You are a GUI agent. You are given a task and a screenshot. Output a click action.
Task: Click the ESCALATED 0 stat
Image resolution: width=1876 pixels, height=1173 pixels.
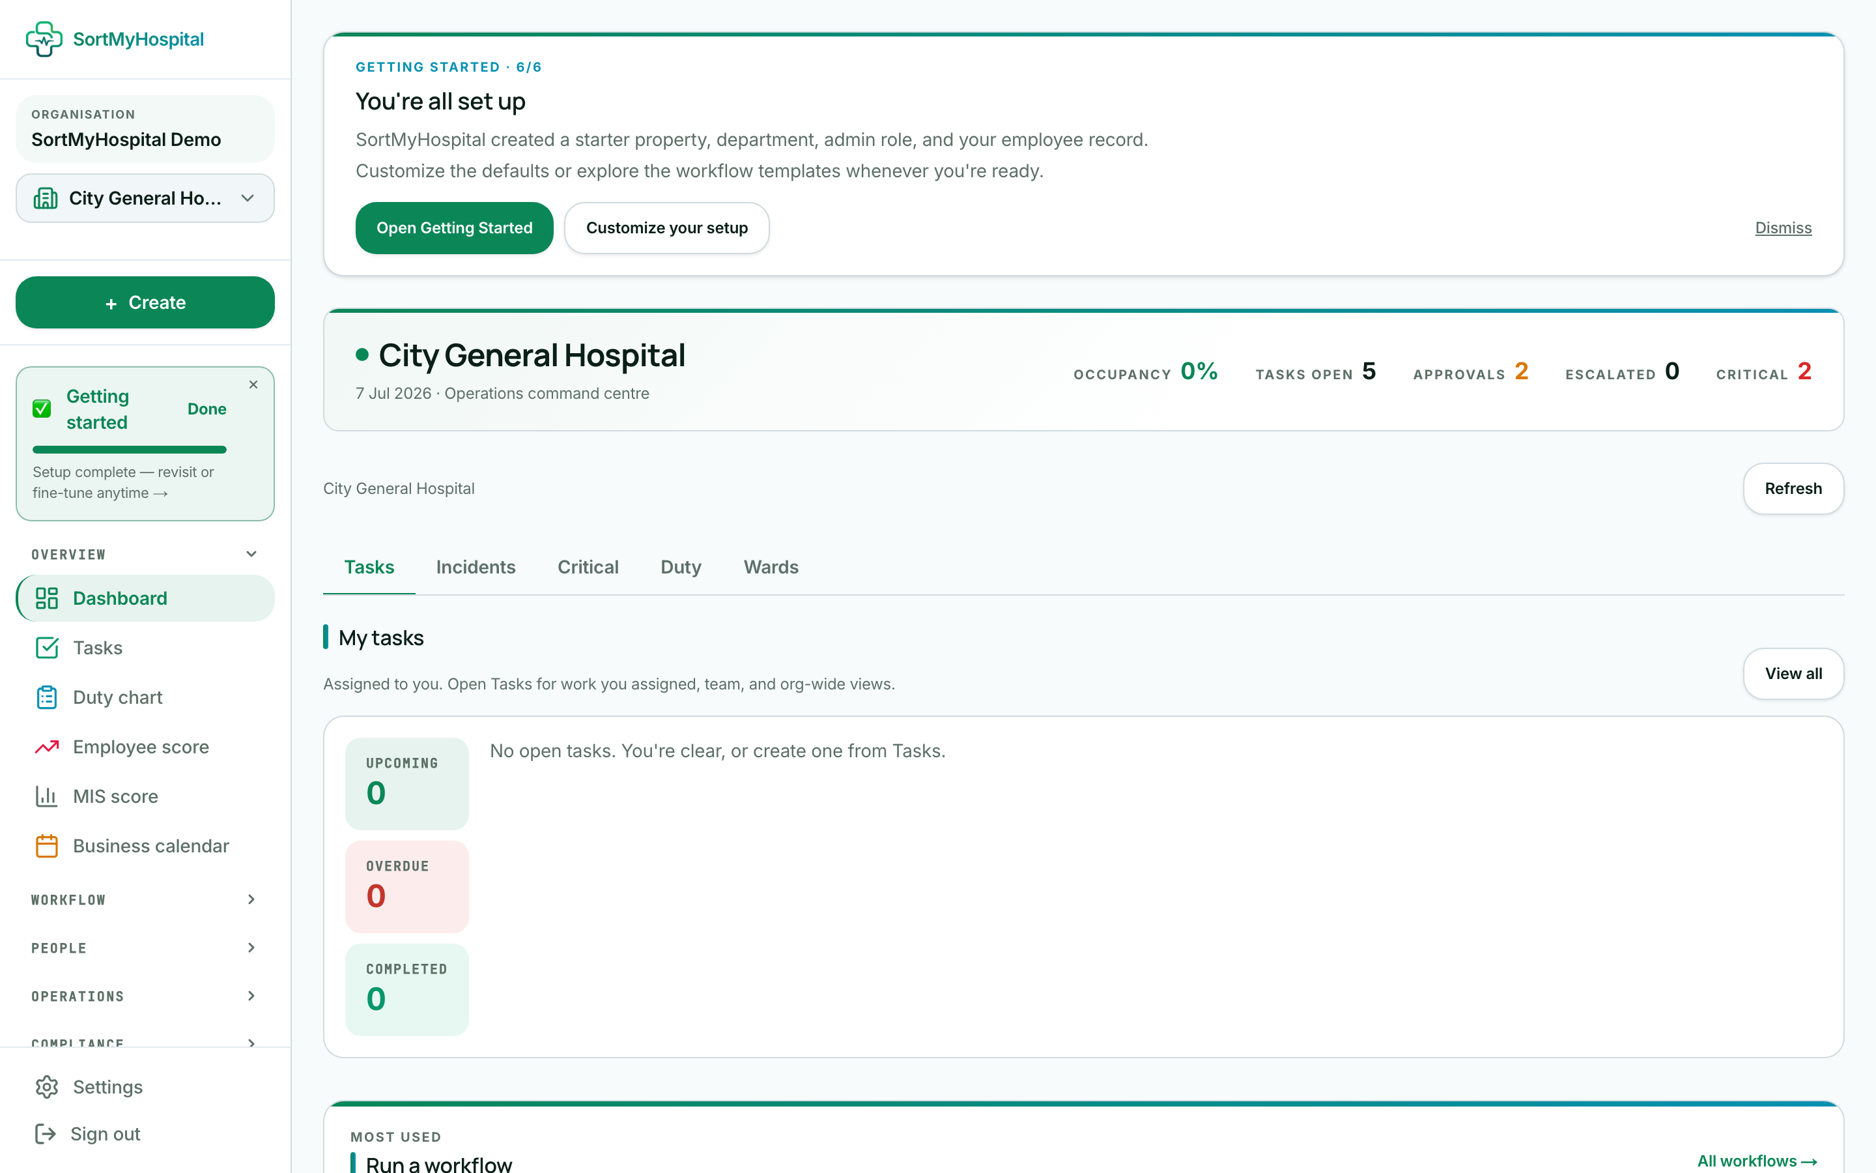(x=1622, y=371)
